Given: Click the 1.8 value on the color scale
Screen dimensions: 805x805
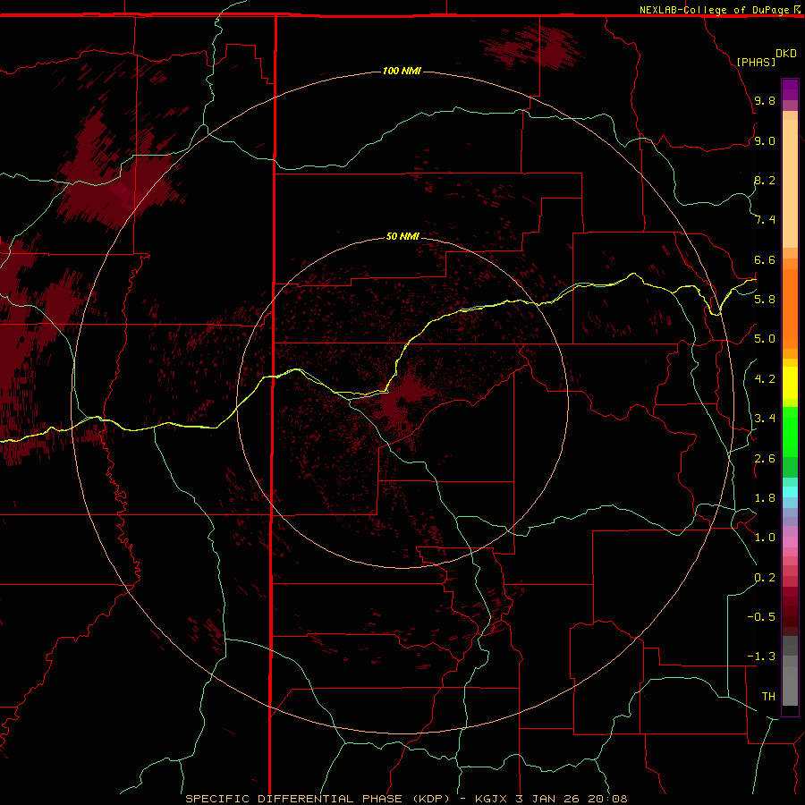Looking at the screenshot, I should 765,498.
